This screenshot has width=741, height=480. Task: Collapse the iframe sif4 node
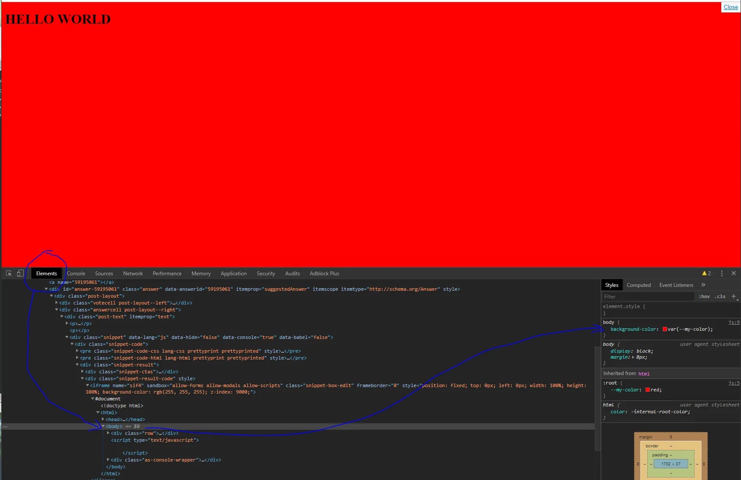point(87,385)
